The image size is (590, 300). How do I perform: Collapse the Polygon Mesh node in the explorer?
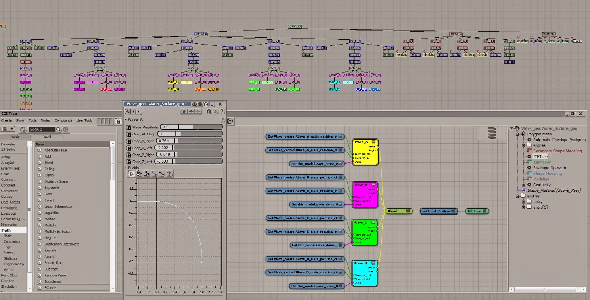pyautogui.click(x=517, y=134)
